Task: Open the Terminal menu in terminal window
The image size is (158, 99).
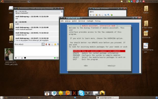Action: pos(82,21)
